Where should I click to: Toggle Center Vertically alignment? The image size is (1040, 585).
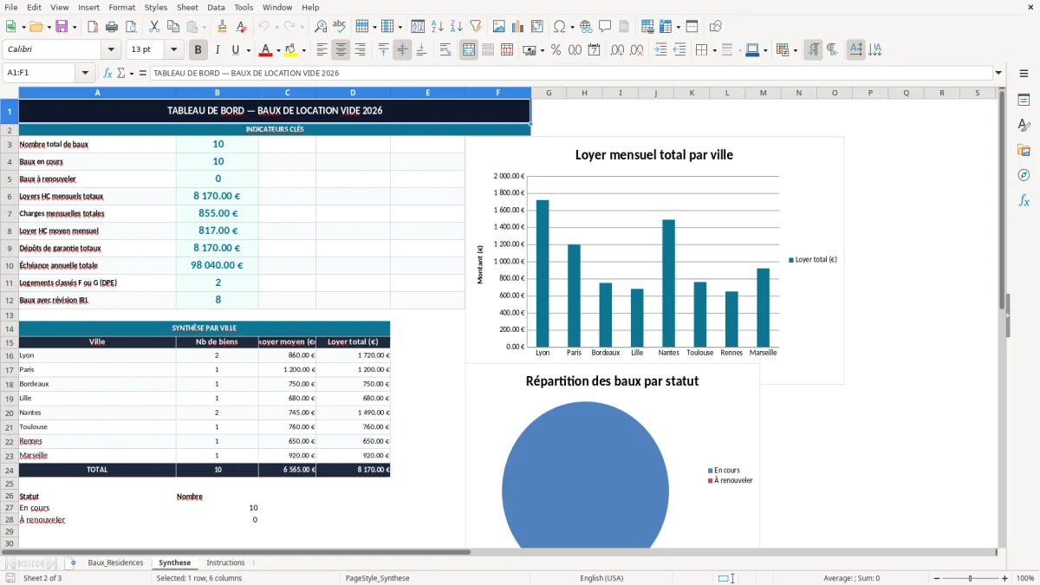pyautogui.click(x=402, y=50)
